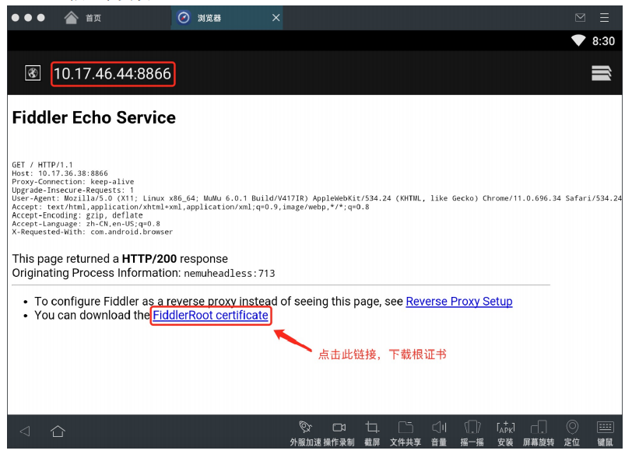Click the Wi-Fi status icon
Viewport: 632px width, 454px height.
[578, 40]
